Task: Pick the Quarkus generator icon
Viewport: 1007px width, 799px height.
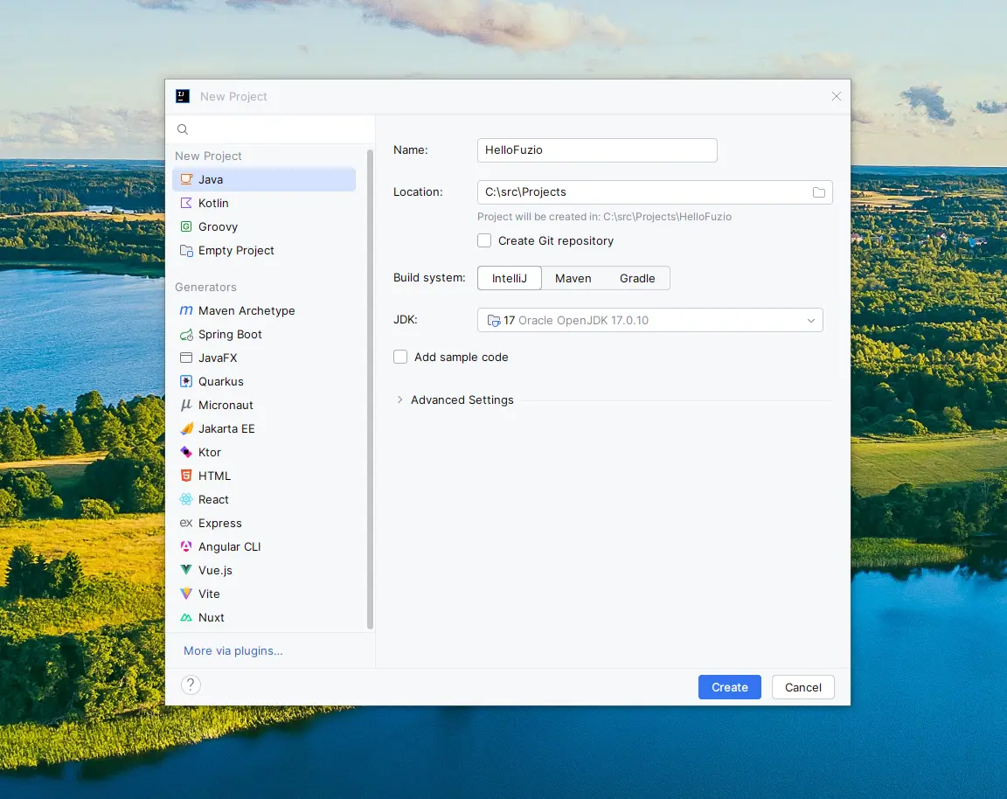Action: click(x=186, y=381)
